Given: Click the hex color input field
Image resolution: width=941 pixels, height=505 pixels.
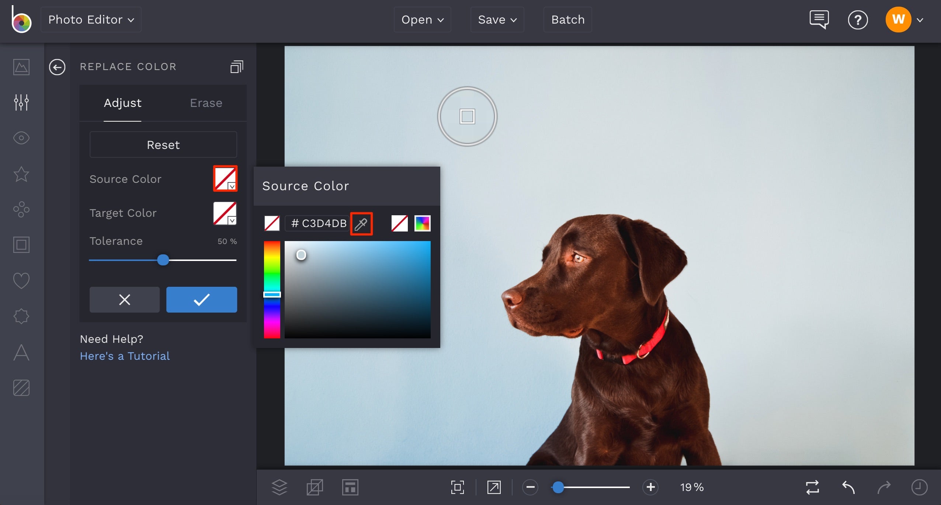Looking at the screenshot, I should (x=316, y=223).
